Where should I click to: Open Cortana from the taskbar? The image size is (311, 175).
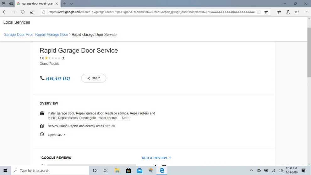coord(95,170)
